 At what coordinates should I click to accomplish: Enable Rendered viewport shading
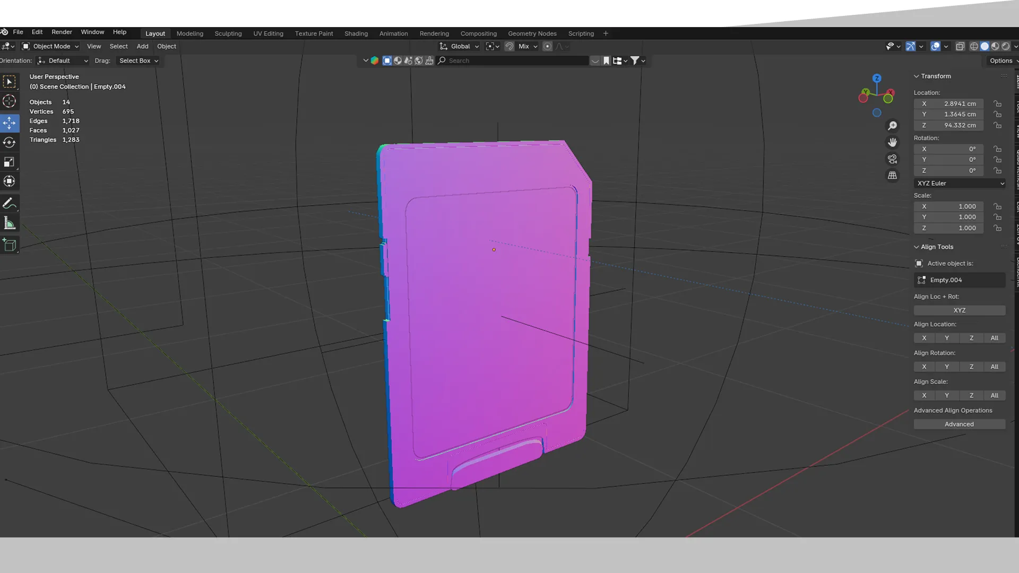click(x=1007, y=46)
